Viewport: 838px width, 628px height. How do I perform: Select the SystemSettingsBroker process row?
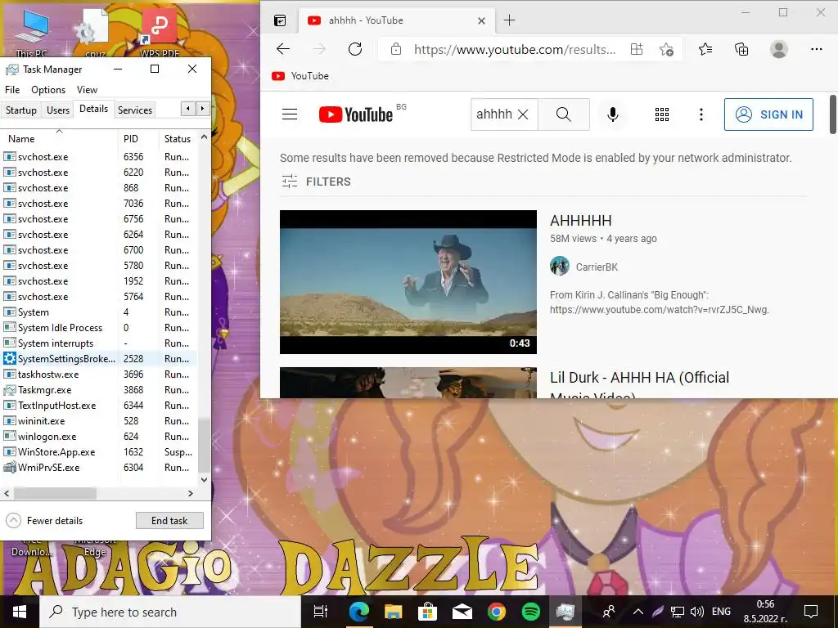99,359
